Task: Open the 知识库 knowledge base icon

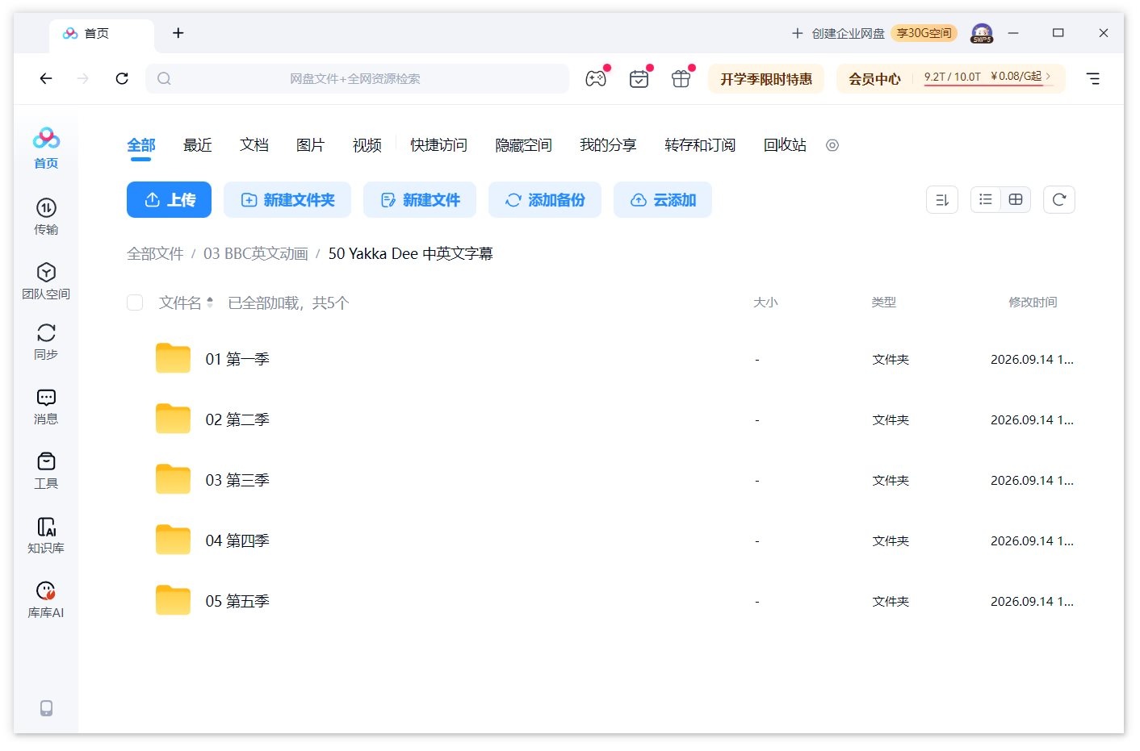Action: pos(46,535)
